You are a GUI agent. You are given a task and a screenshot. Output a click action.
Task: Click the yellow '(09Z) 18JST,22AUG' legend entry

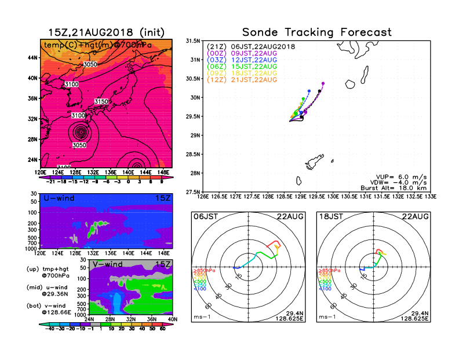point(242,73)
